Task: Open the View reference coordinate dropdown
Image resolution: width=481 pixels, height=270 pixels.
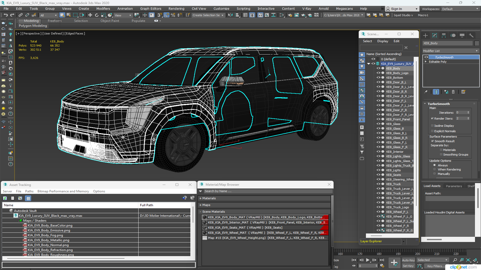Action: [123, 15]
